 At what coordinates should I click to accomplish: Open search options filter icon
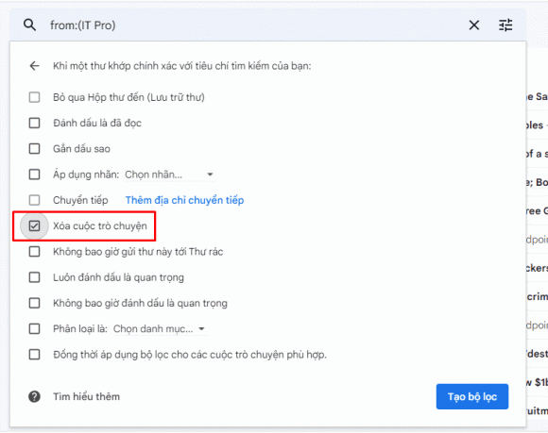(x=505, y=25)
